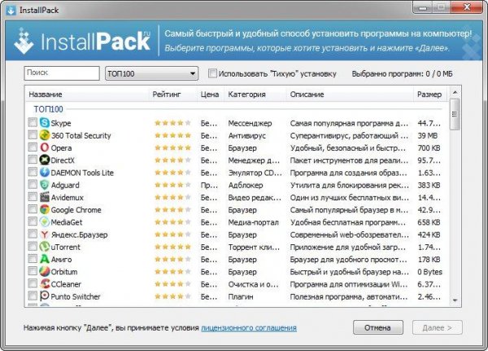Click the Punto Switcher icon
This screenshot has width=488, height=351.
[x=45, y=296]
